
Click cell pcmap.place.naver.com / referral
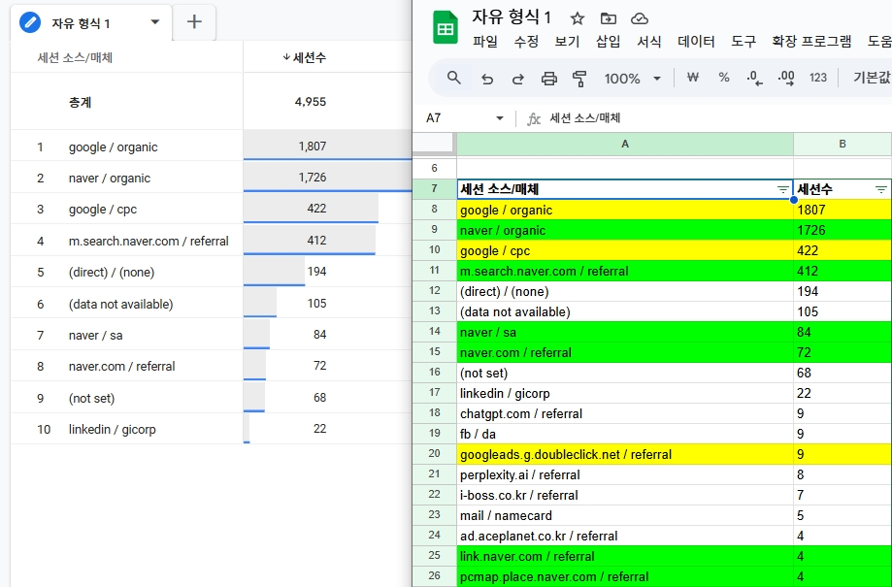(x=625, y=576)
